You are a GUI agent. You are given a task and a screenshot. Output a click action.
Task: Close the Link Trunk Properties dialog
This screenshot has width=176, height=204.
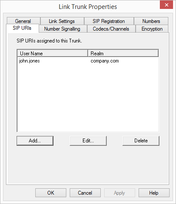166,5
